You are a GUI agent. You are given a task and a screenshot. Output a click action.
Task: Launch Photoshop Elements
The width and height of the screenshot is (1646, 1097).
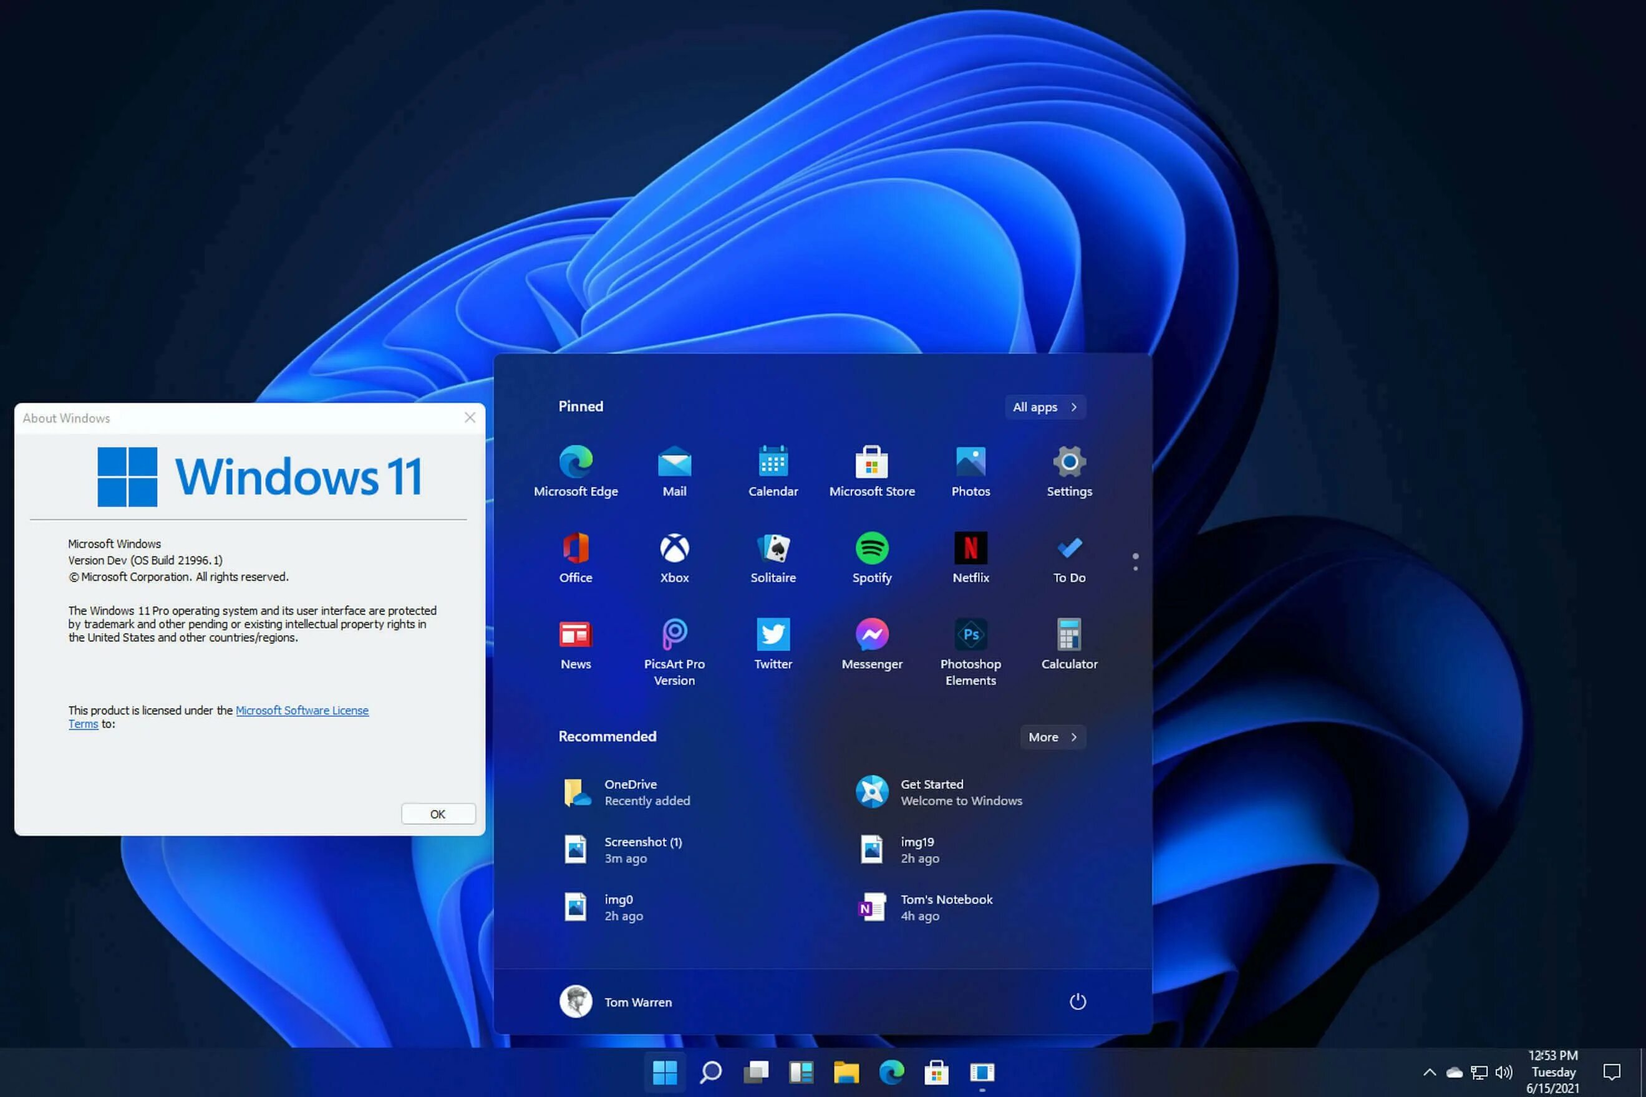[x=970, y=635]
